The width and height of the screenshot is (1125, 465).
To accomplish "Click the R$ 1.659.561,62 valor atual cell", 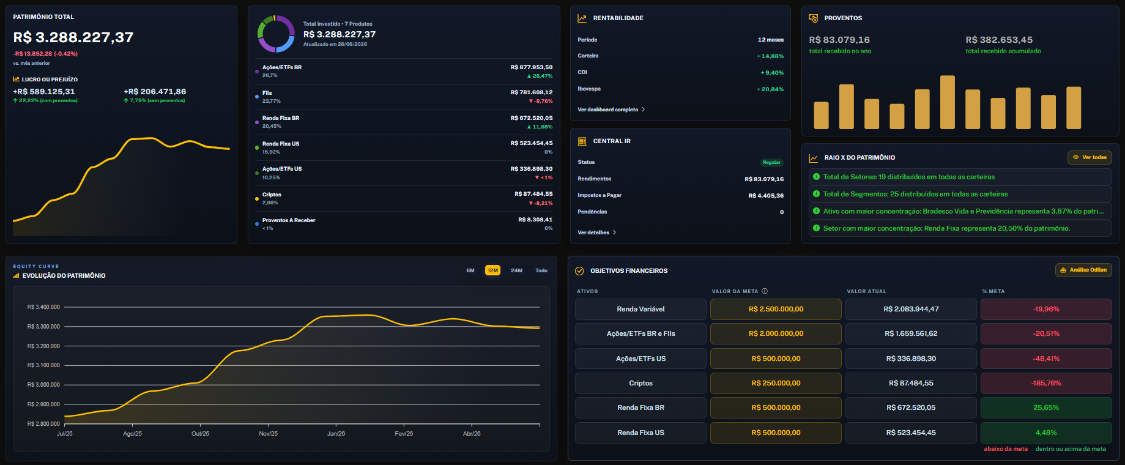I will click(x=911, y=333).
